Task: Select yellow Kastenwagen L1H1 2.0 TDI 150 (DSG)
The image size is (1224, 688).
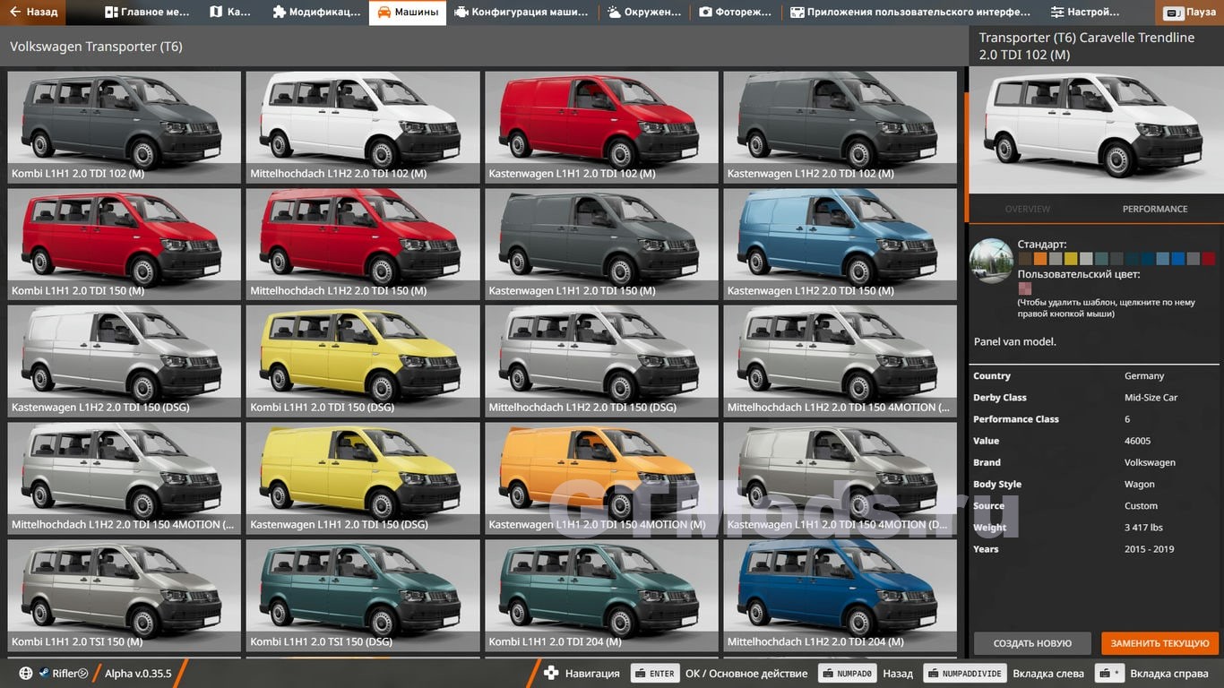Action: coord(363,478)
